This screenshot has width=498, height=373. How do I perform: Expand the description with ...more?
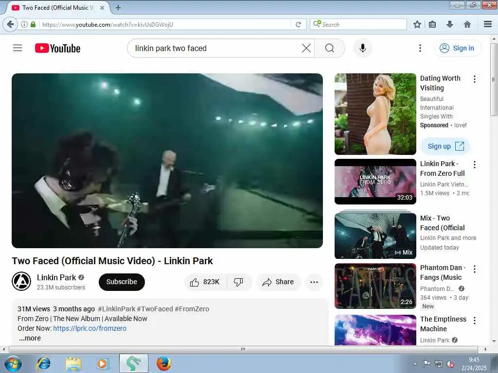tap(30, 338)
